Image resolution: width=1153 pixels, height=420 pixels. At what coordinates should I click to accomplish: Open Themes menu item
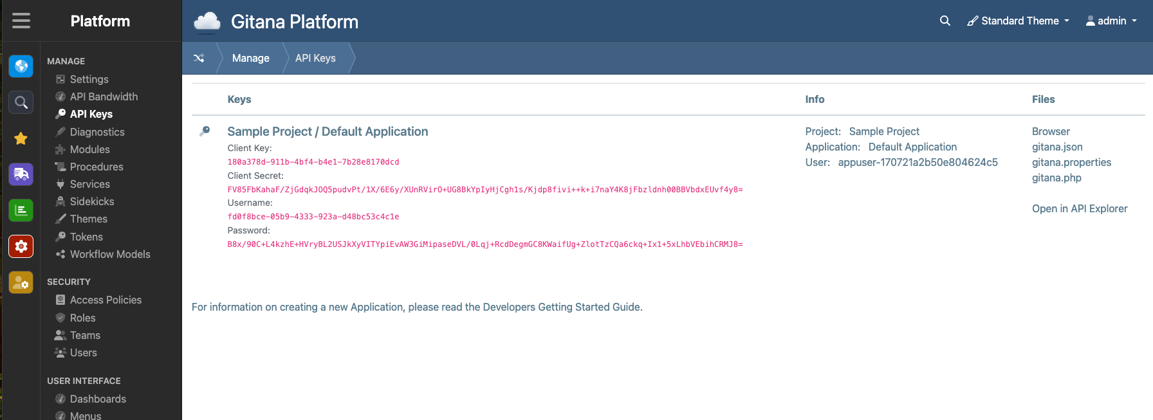(89, 219)
